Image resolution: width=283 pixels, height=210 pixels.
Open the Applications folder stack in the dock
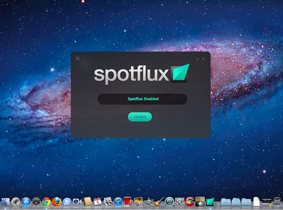click(226, 202)
